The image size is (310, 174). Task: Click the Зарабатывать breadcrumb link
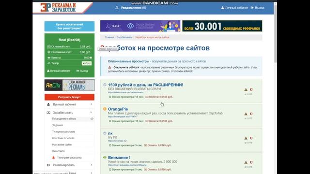(x=124, y=37)
